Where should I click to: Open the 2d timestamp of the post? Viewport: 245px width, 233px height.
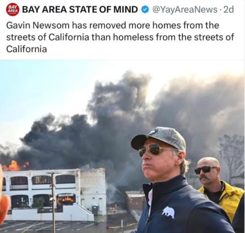[228, 10]
